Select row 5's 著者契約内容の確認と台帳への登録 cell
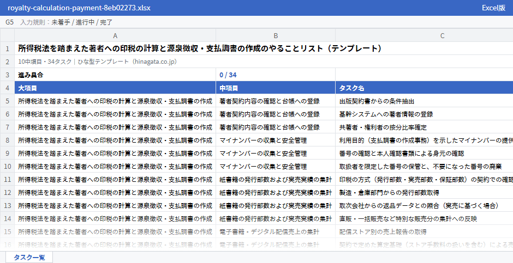Viewport: 513px width, 263px height. [276, 101]
